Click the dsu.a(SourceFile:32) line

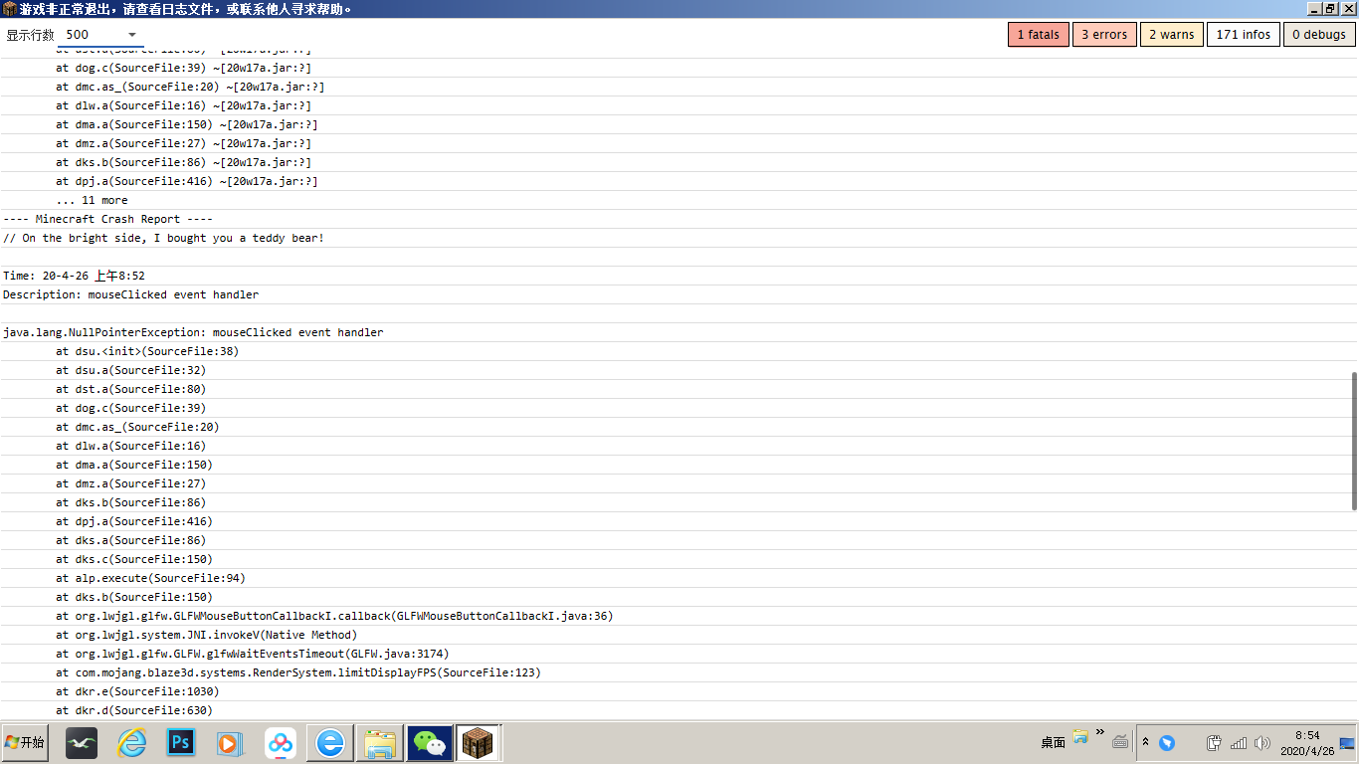131,370
